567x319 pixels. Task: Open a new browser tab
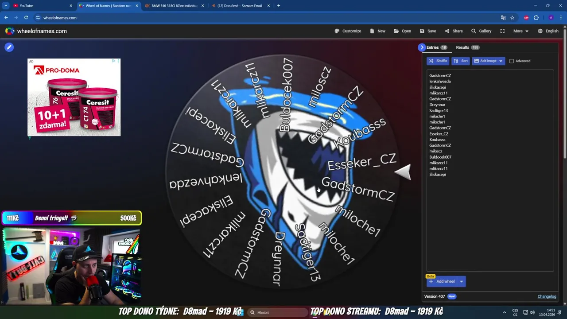tap(278, 6)
